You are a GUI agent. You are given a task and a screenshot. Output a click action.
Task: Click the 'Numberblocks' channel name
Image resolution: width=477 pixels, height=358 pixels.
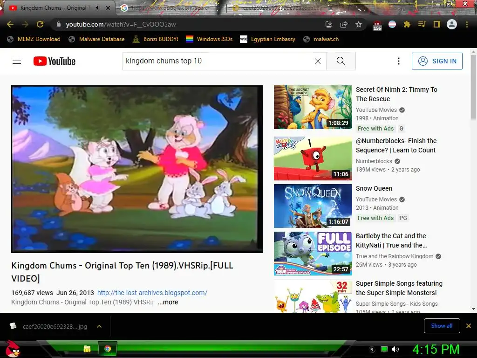374,161
